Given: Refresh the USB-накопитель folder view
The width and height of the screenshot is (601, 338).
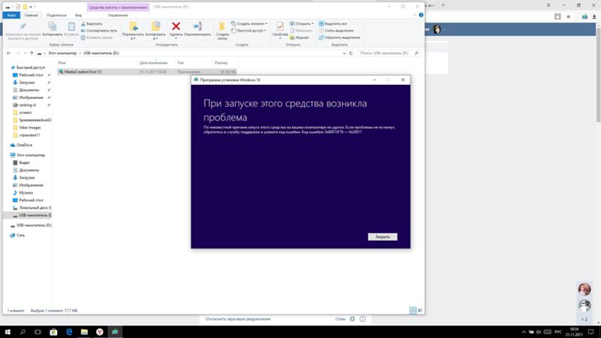Looking at the screenshot, I should pos(350,53).
